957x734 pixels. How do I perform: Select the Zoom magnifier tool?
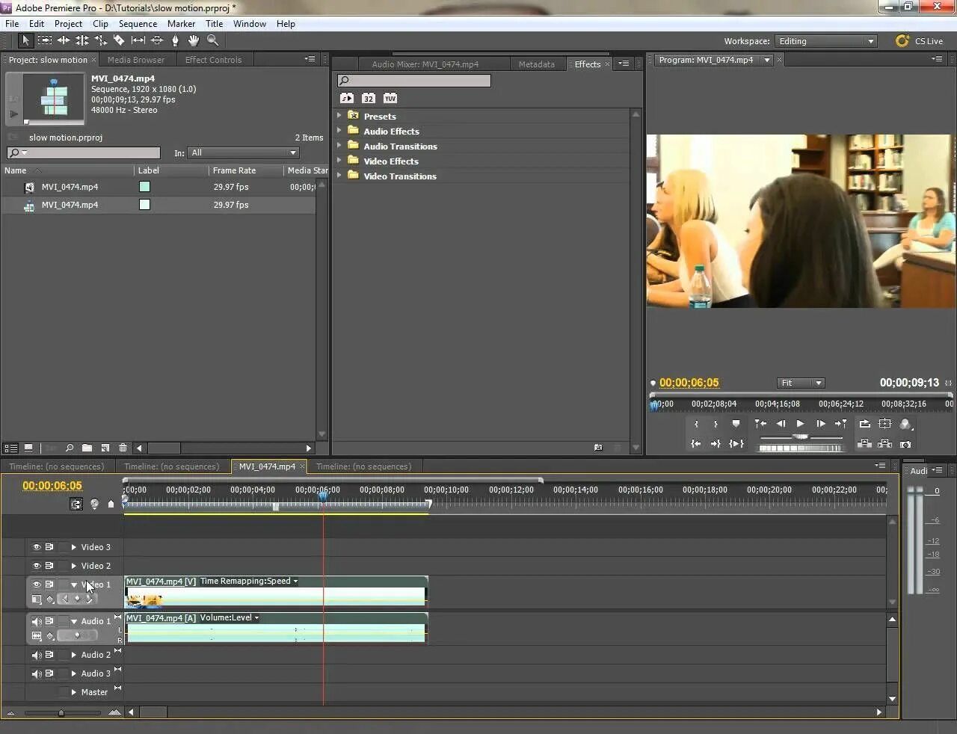(213, 40)
